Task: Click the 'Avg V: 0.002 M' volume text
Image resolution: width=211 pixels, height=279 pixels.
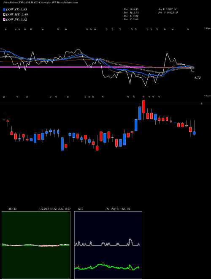Action: pyautogui.click(x=167, y=9)
